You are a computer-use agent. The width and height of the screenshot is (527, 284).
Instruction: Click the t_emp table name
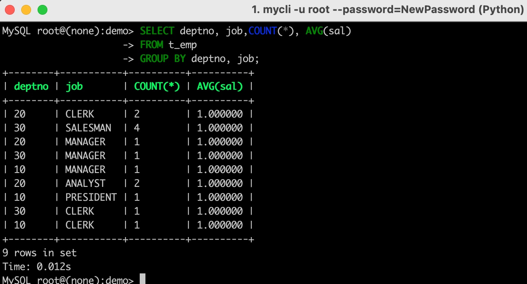(183, 45)
